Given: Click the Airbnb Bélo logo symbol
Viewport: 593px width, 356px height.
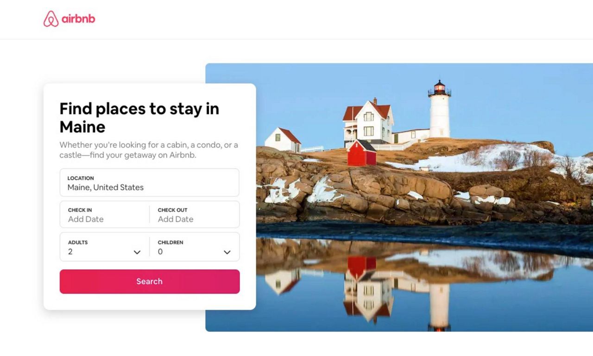Looking at the screenshot, I should pyautogui.click(x=51, y=19).
